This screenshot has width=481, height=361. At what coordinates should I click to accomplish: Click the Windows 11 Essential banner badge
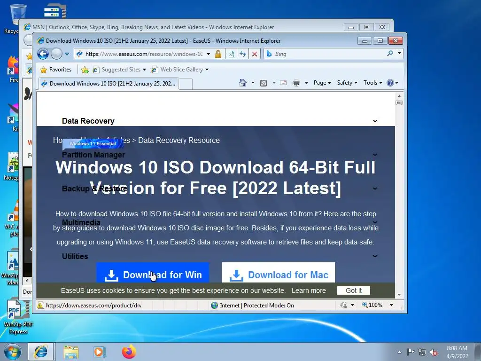tap(93, 144)
